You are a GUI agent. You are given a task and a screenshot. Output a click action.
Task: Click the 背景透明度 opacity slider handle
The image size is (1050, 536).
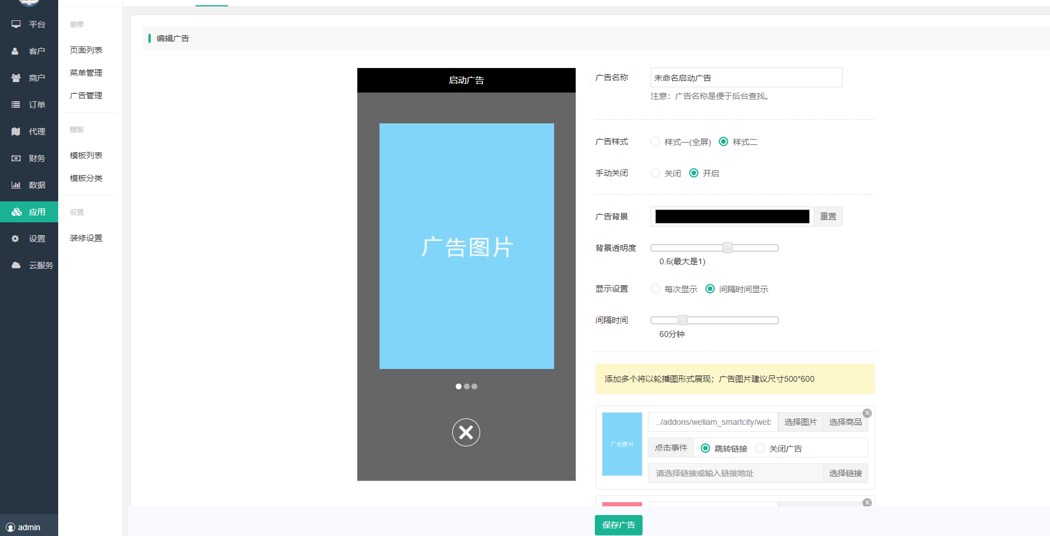(728, 248)
